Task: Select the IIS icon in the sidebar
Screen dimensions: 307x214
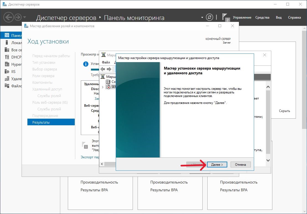Action: [7, 72]
